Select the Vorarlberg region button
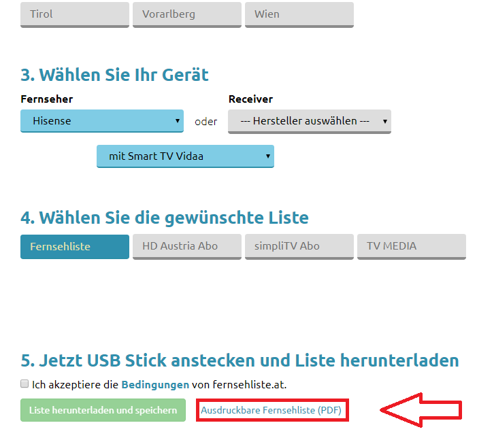Image resolution: width=477 pixels, height=440 pixels. click(187, 14)
